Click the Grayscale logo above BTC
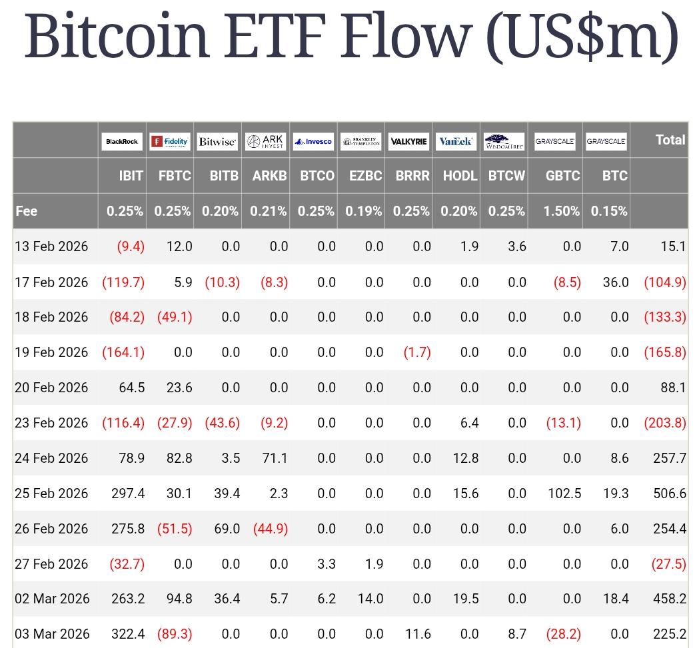This screenshot has height=648, width=697. point(606,141)
